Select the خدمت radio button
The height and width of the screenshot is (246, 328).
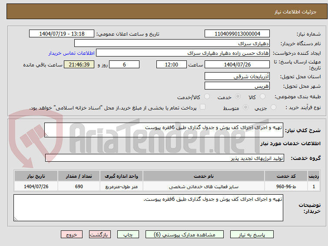click(238, 96)
